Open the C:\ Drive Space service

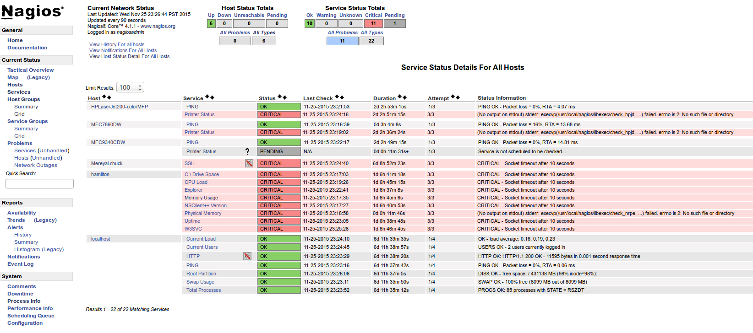[x=202, y=174]
